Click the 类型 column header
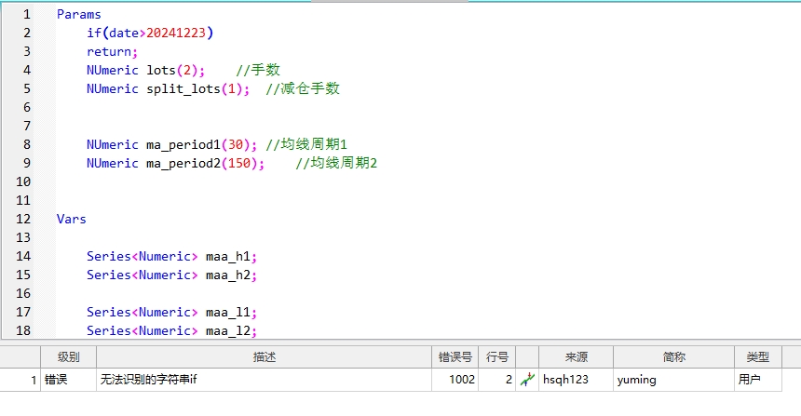 tap(757, 356)
